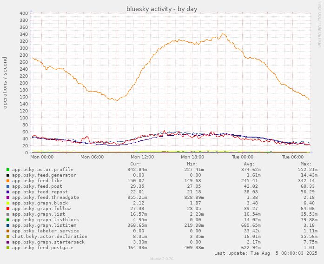Click the 'Mon 00:00' time axis label
Image resolution: width=324 pixels, height=264 pixels.
click(42, 157)
